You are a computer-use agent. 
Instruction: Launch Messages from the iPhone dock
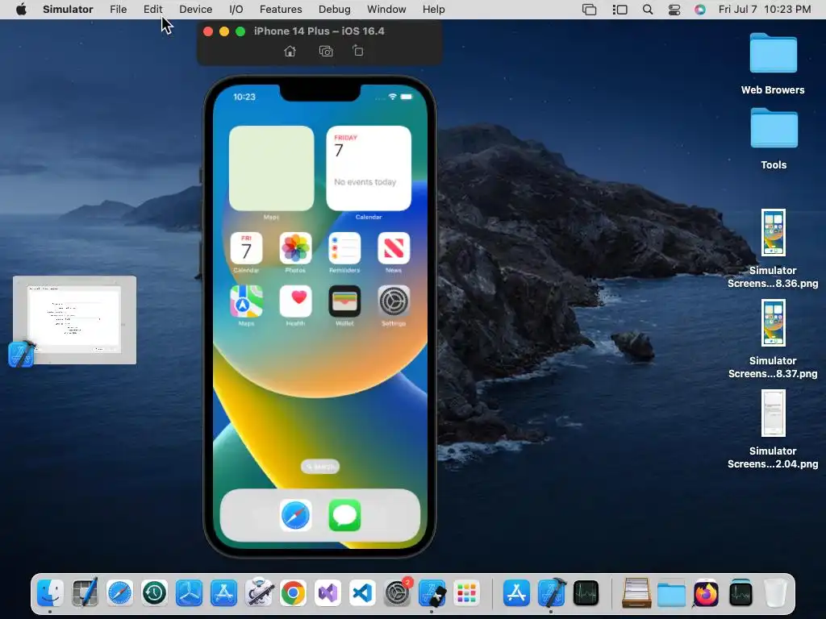point(344,515)
